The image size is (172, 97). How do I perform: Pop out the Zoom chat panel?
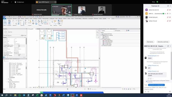pos(168,46)
